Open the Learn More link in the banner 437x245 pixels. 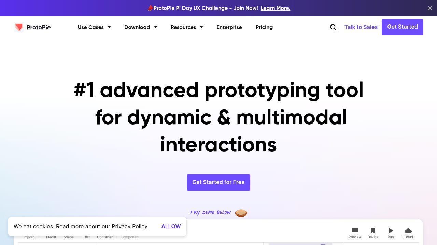275,8
